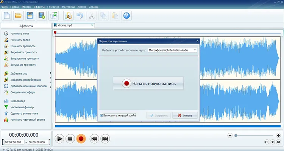Click the selection end time field
The image size is (284, 151).
click(x=38, y=142)
